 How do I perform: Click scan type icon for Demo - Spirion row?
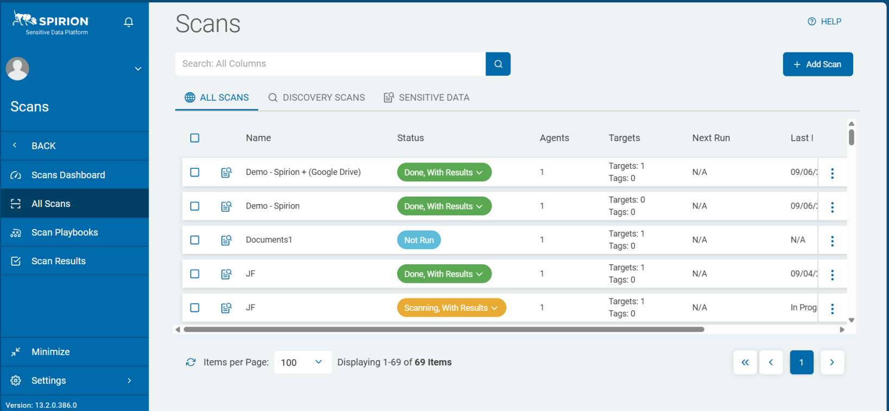pyautogui.click(x=226, y=206)
